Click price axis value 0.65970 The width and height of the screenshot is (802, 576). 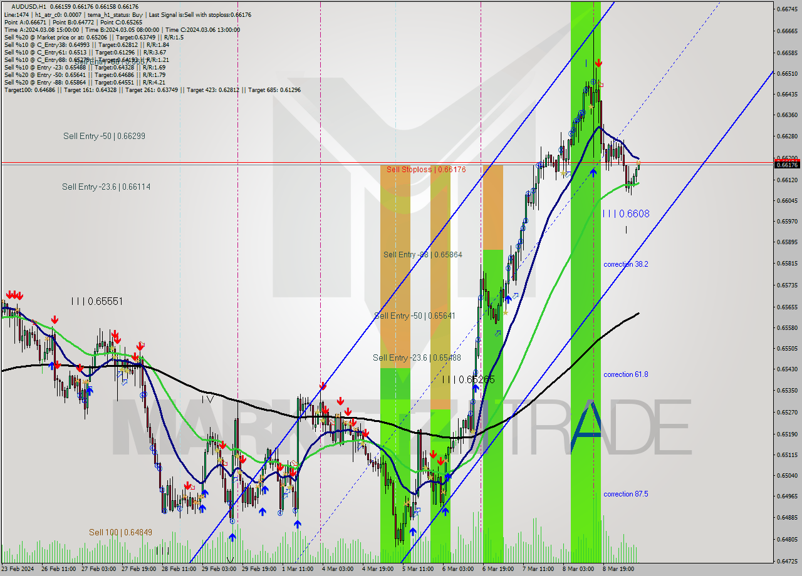787,221
